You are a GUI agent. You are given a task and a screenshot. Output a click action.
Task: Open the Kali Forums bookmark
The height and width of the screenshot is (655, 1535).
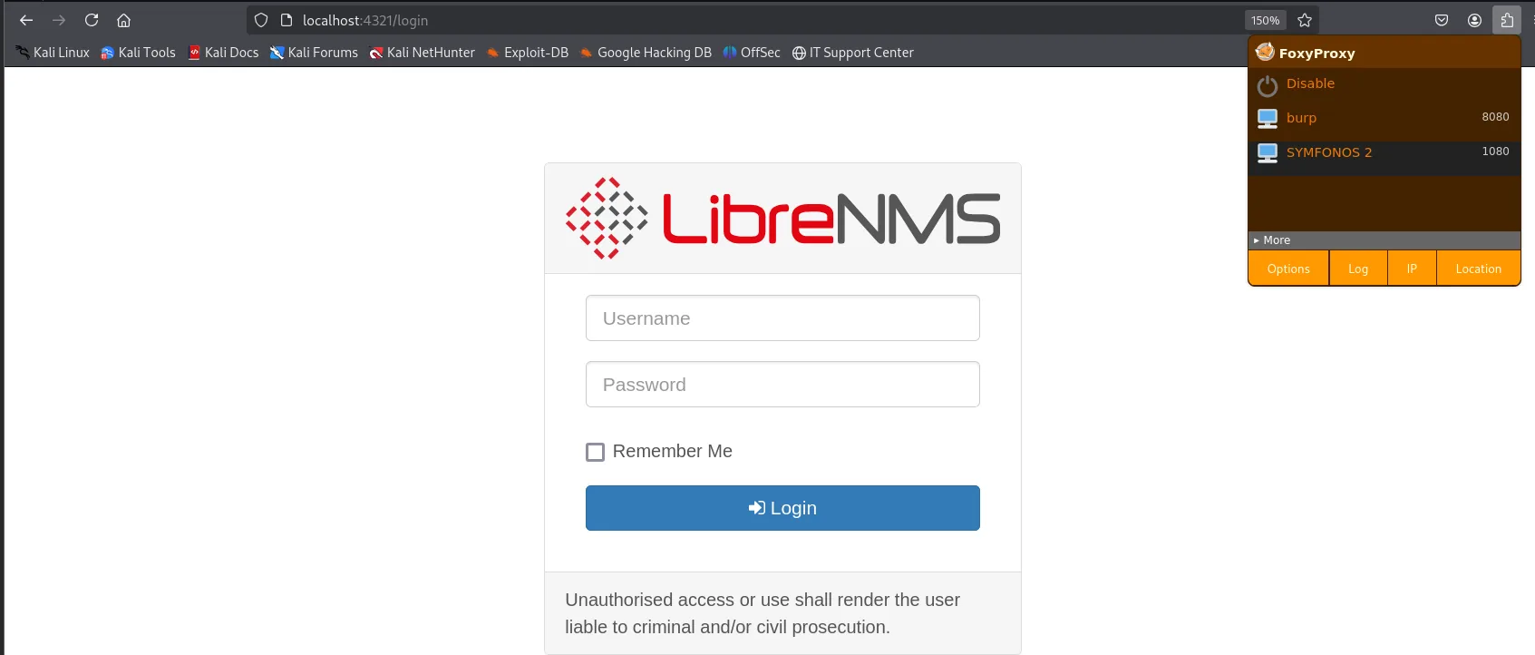point(314,53)
